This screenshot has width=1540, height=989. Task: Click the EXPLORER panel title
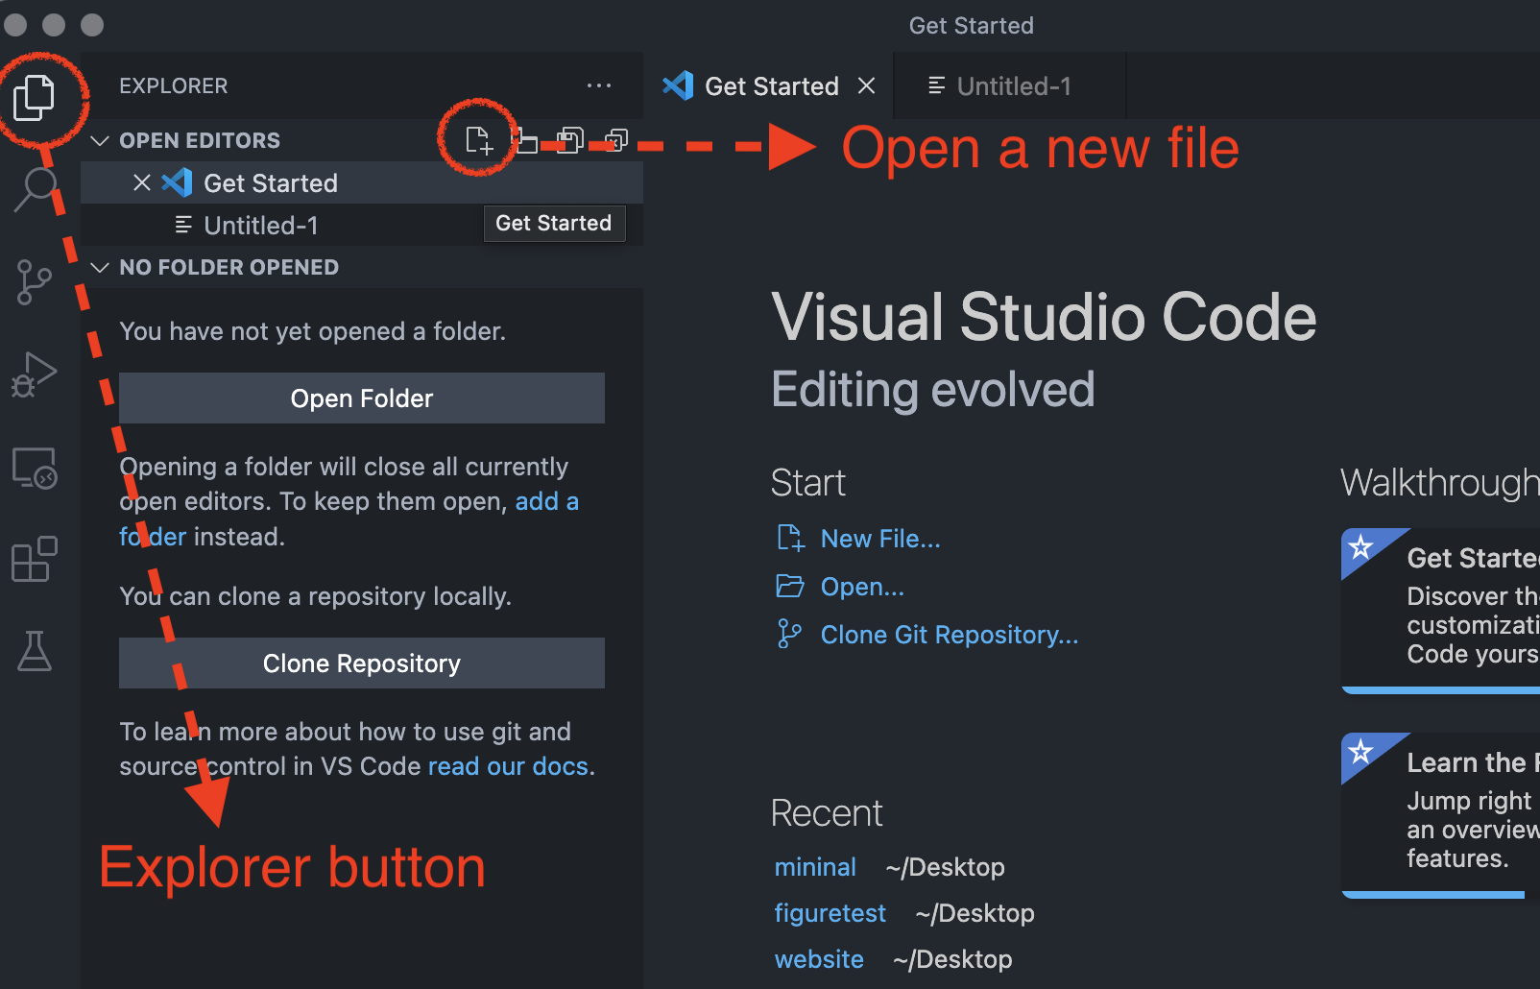click(174, 85)
